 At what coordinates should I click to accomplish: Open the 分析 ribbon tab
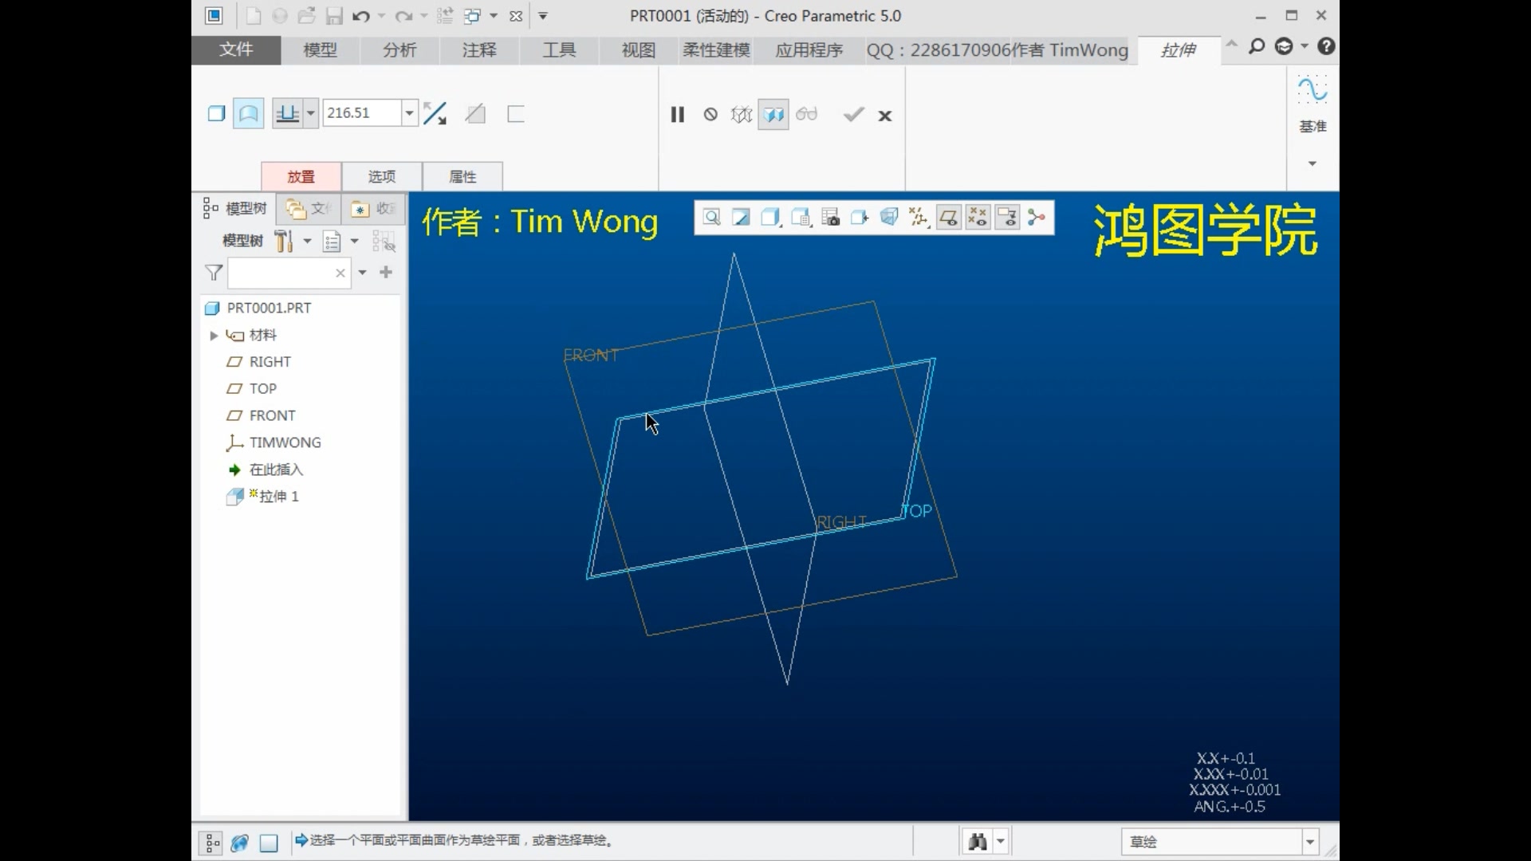399,50
